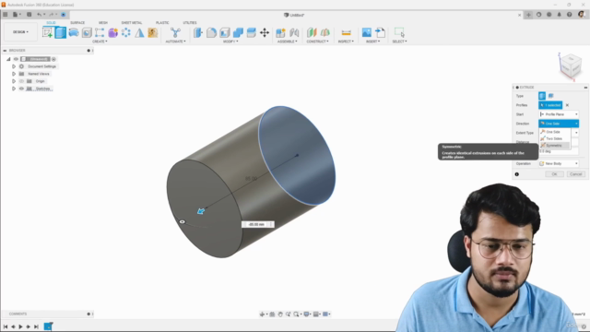Select the Extrude tool in Create toolbar
This screenshot has height=332, width=590.
(x=60, y=33)
